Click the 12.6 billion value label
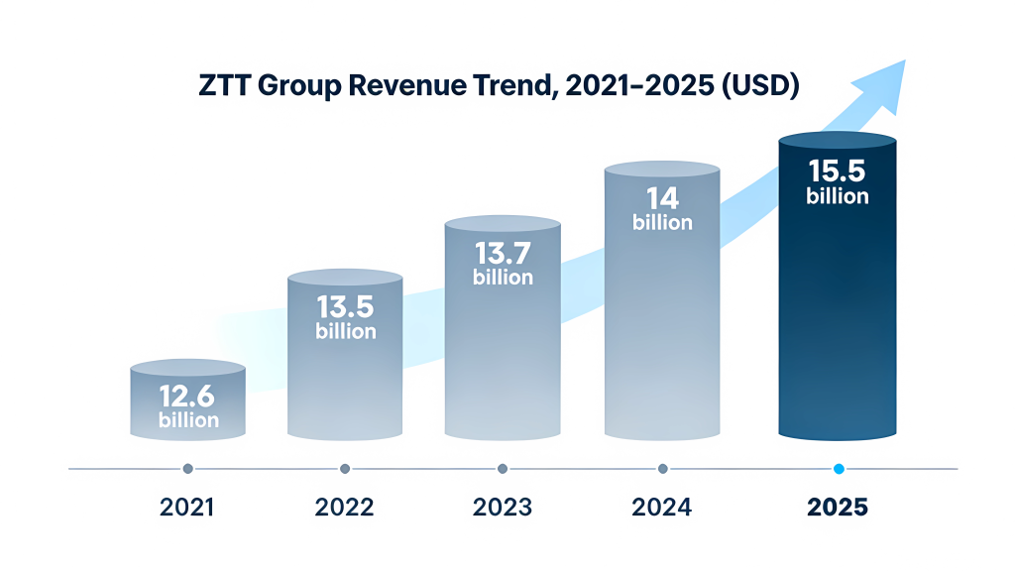This screenshot has height=571, width=1015. click(188, 407)
